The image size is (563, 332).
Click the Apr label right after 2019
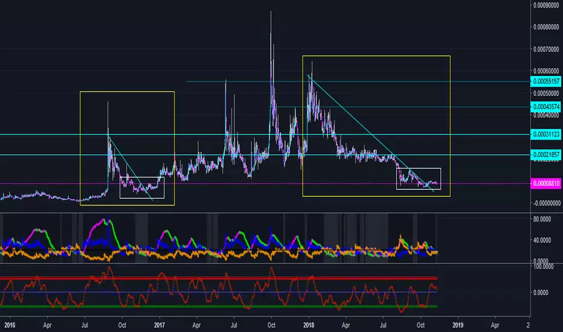(495, 325)
